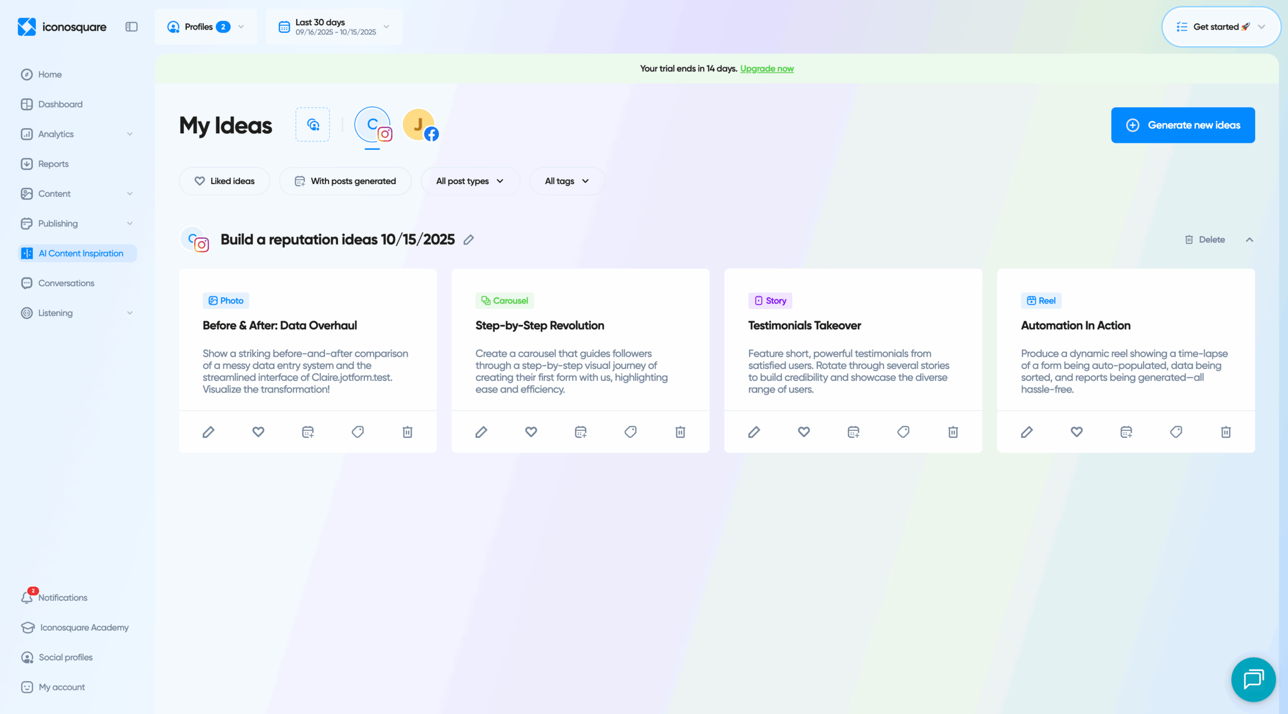The height and width of the screenshot is (714, 1288).
Task: Open the Notifications bell
Action: (28, 597)
